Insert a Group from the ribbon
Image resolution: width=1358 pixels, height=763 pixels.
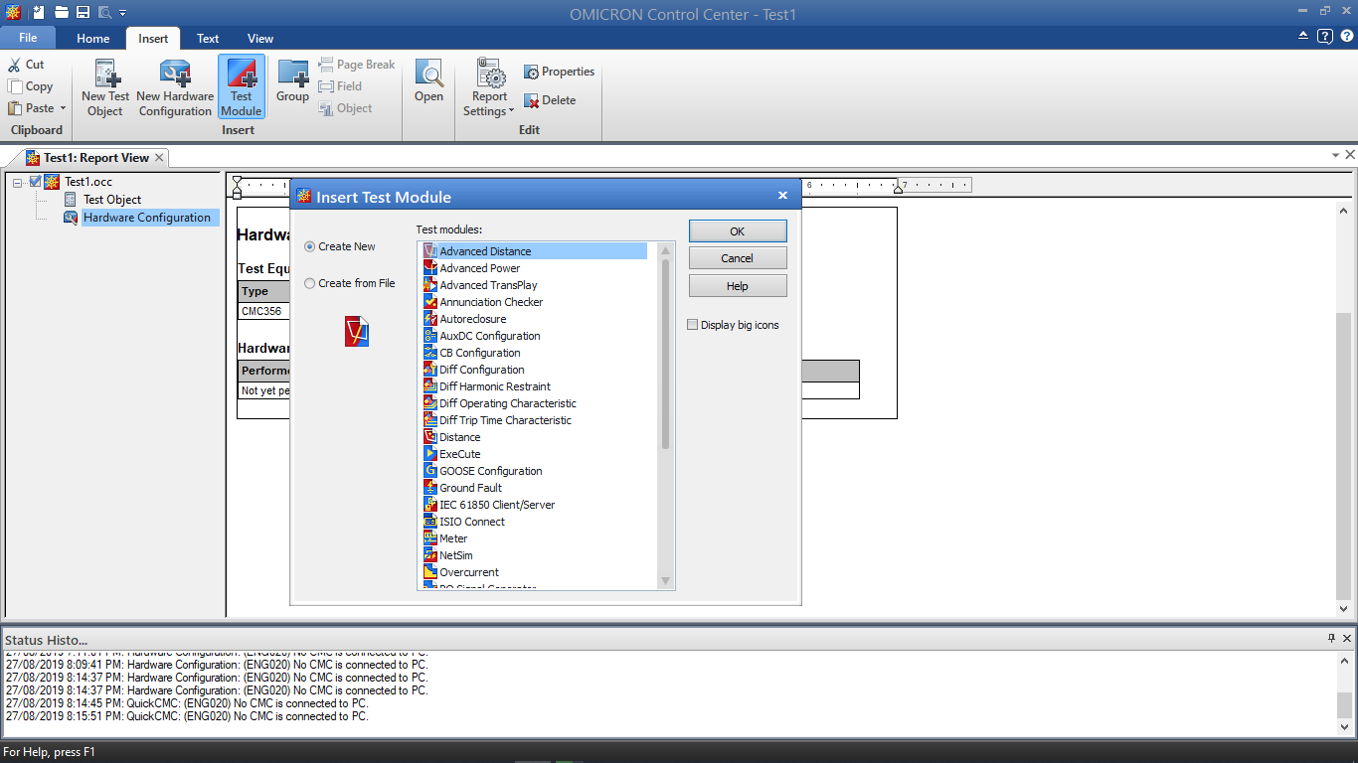tap(292, 81)
